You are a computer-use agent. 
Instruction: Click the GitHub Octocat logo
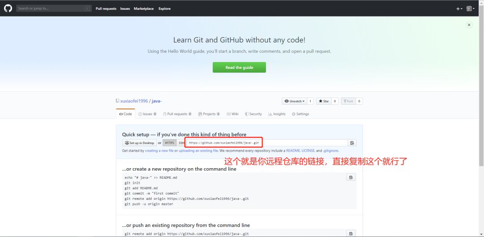(x=8, y=8)
